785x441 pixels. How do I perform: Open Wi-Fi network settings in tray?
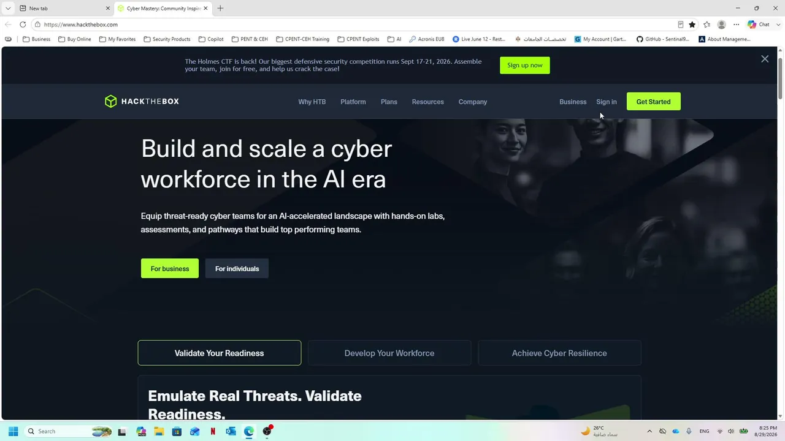coord(720,431)
